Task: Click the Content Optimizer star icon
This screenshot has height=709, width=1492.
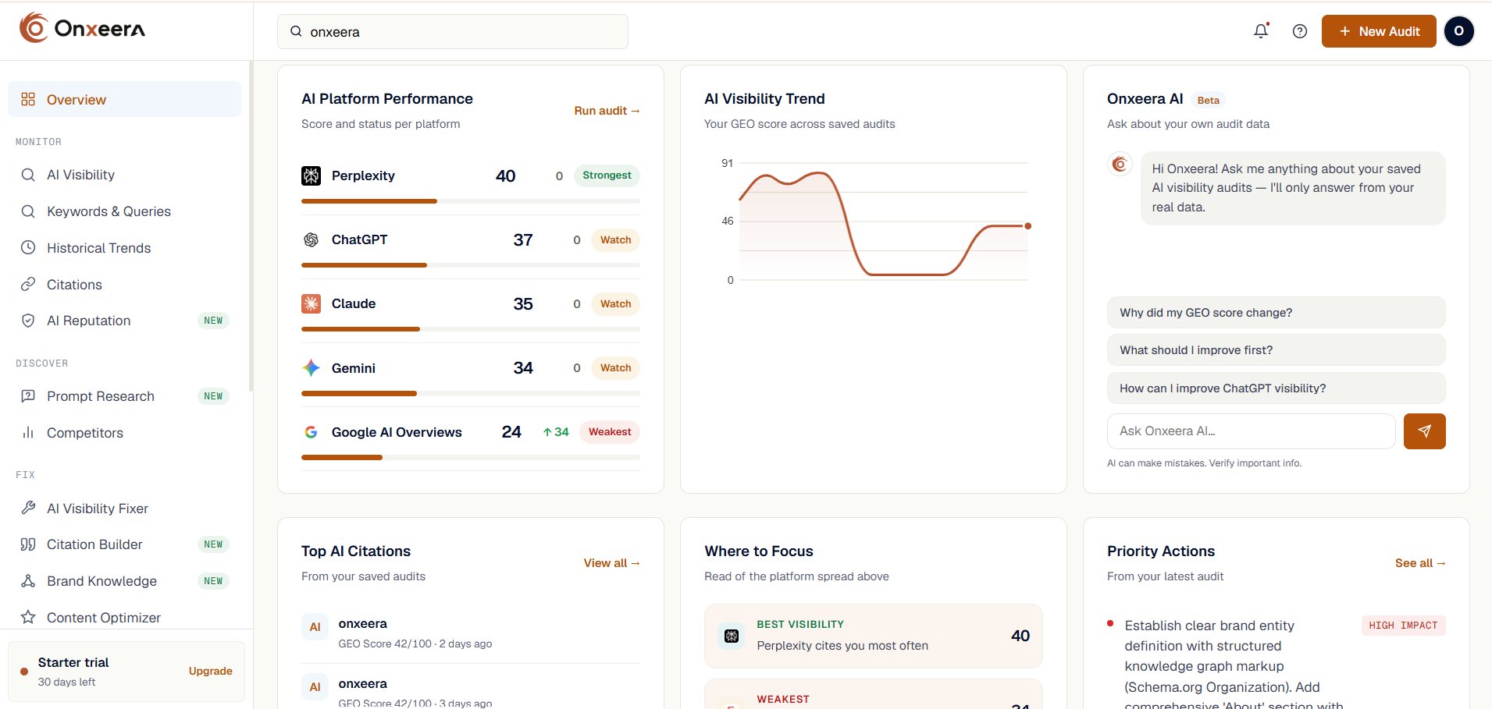Action: (x=28, y=617)
